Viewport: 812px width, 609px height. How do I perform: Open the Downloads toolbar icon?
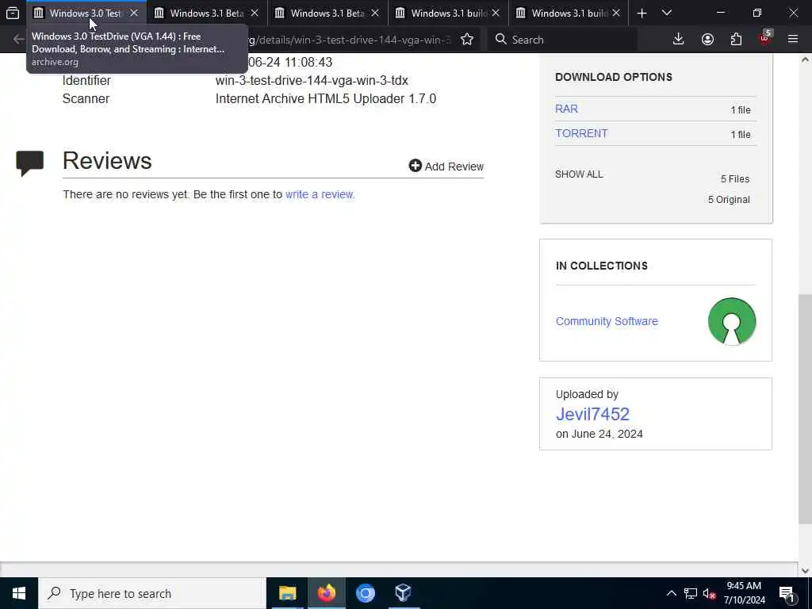click(679, 40)
